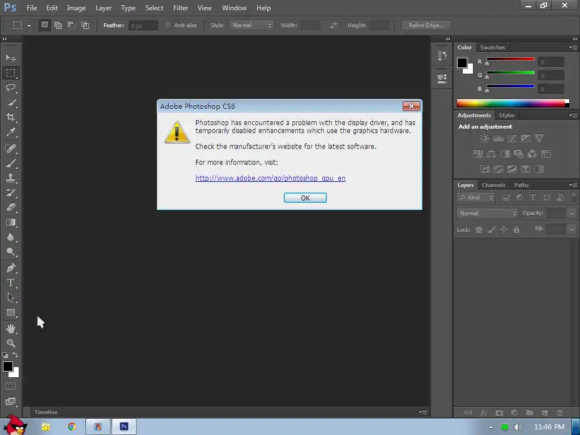Add a Curves adjustment
Viewport: 580px width, 435px height.
(x=512, y=139)
